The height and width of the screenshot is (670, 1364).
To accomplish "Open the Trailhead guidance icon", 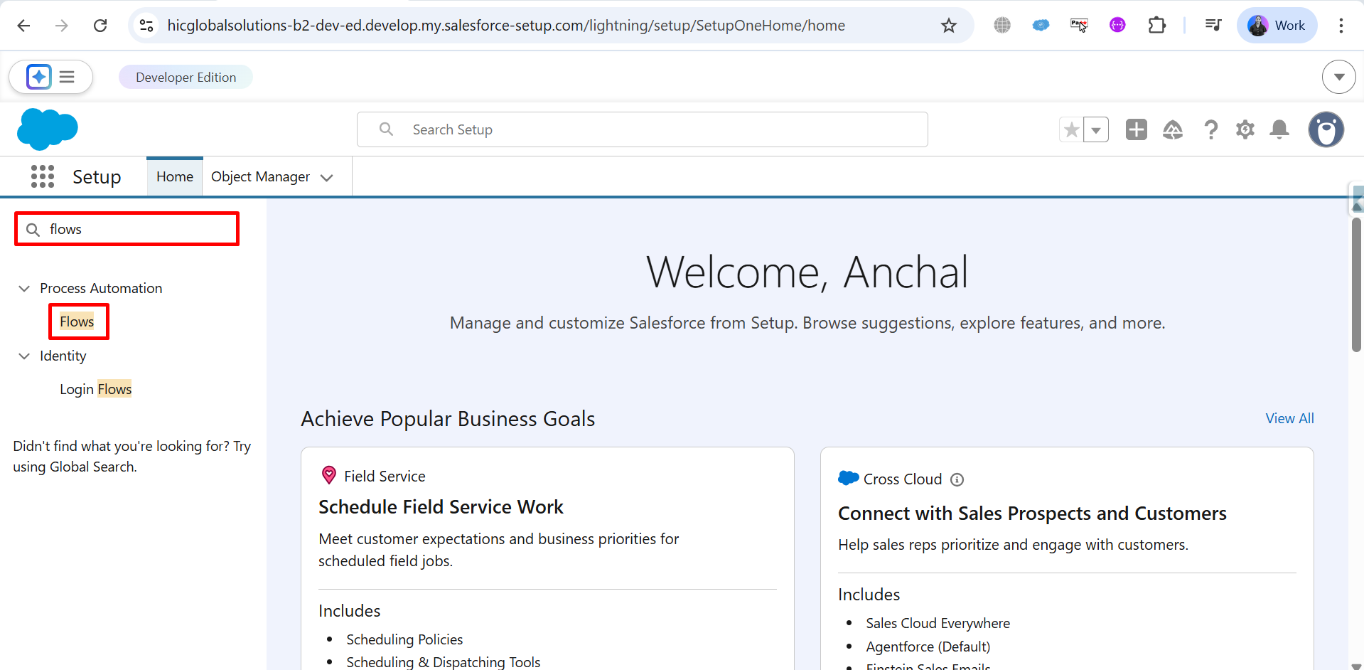I will tap(1172, 129).
